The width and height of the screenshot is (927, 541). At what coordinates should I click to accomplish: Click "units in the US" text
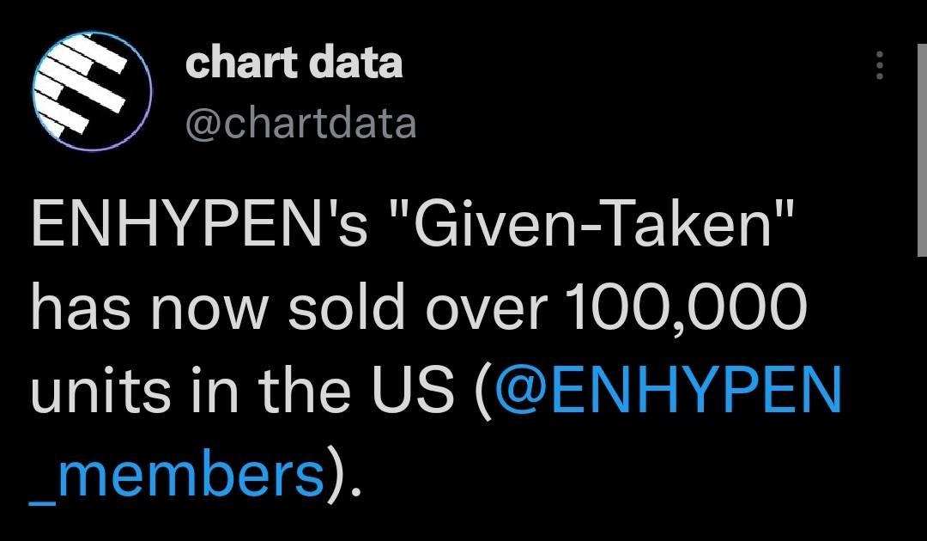(240, 391)
